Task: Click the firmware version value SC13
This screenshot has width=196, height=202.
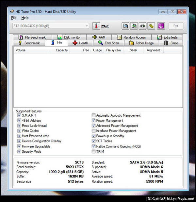Action: coord(79,162)
